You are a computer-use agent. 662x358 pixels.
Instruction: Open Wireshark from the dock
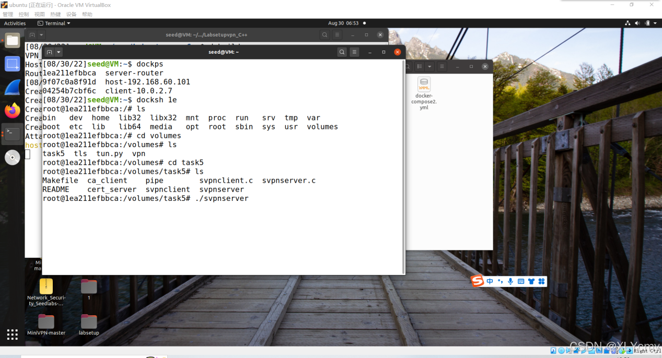point(12,87)
